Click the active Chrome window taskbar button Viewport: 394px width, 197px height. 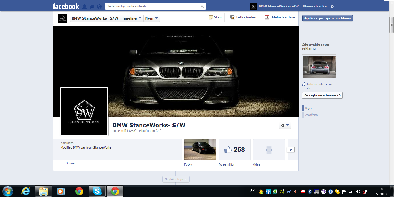coord(115,191)
